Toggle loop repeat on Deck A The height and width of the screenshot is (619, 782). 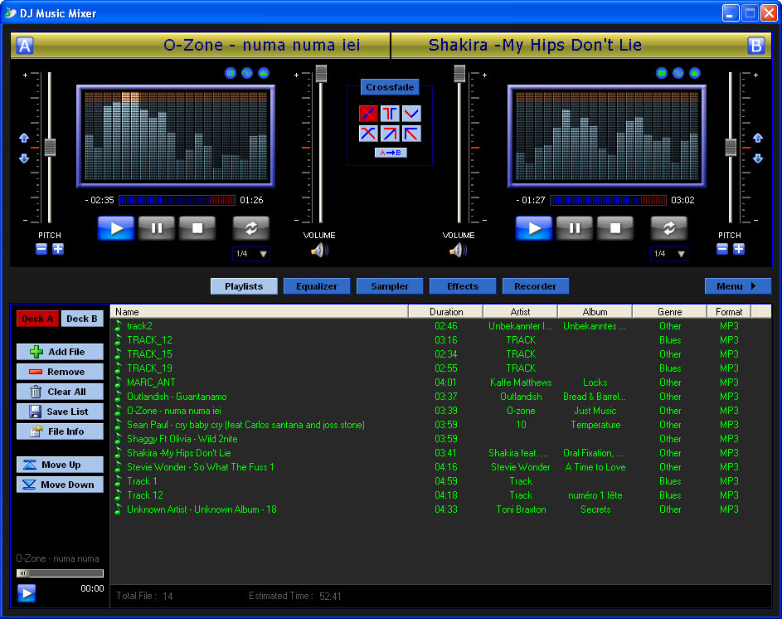coord(251,228)
